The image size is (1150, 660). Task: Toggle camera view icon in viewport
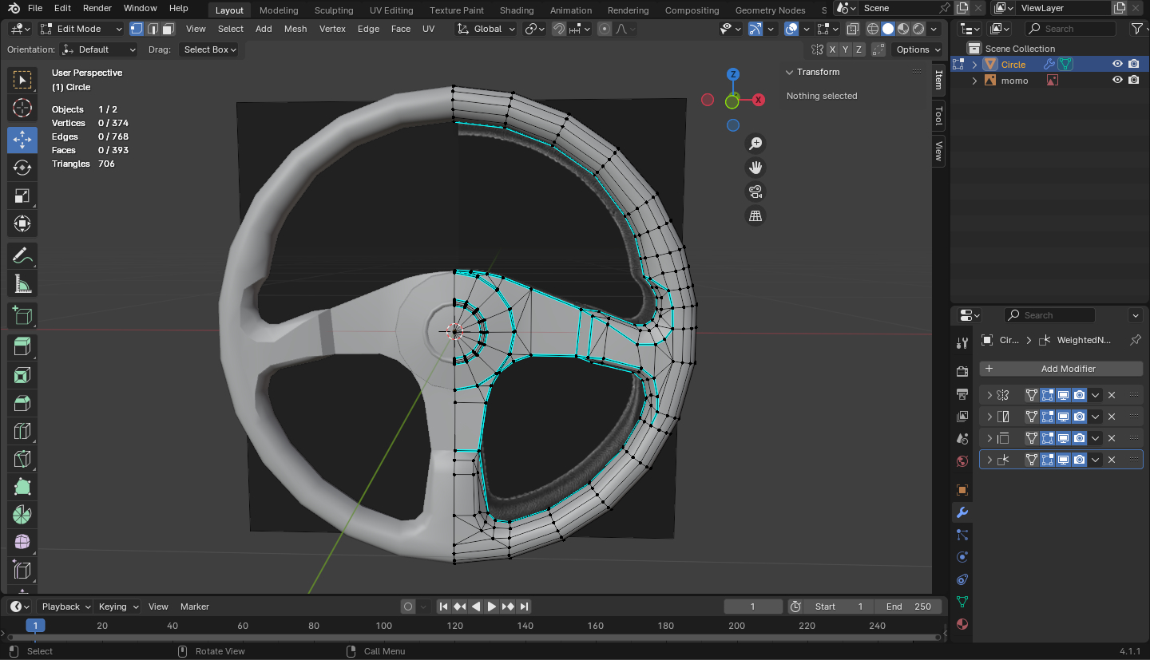[x=755, y=192]
